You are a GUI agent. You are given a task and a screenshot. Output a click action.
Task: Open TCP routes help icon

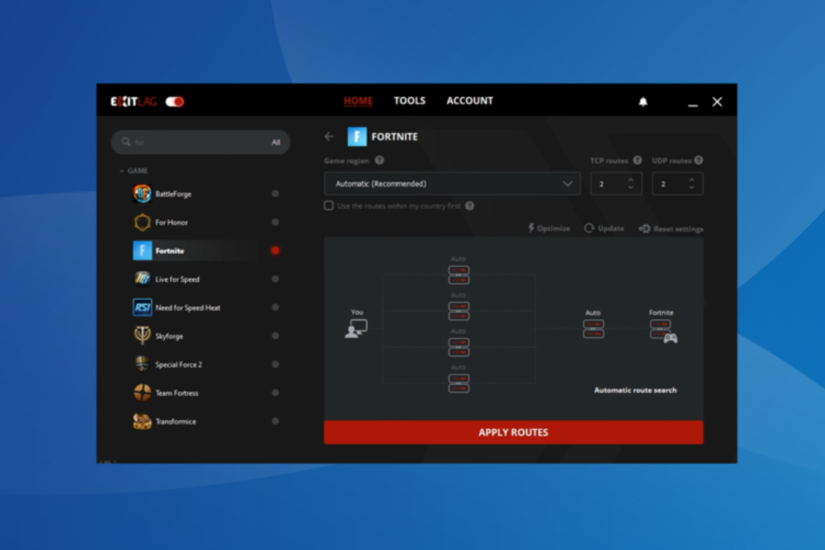click(x=638, y=160)
